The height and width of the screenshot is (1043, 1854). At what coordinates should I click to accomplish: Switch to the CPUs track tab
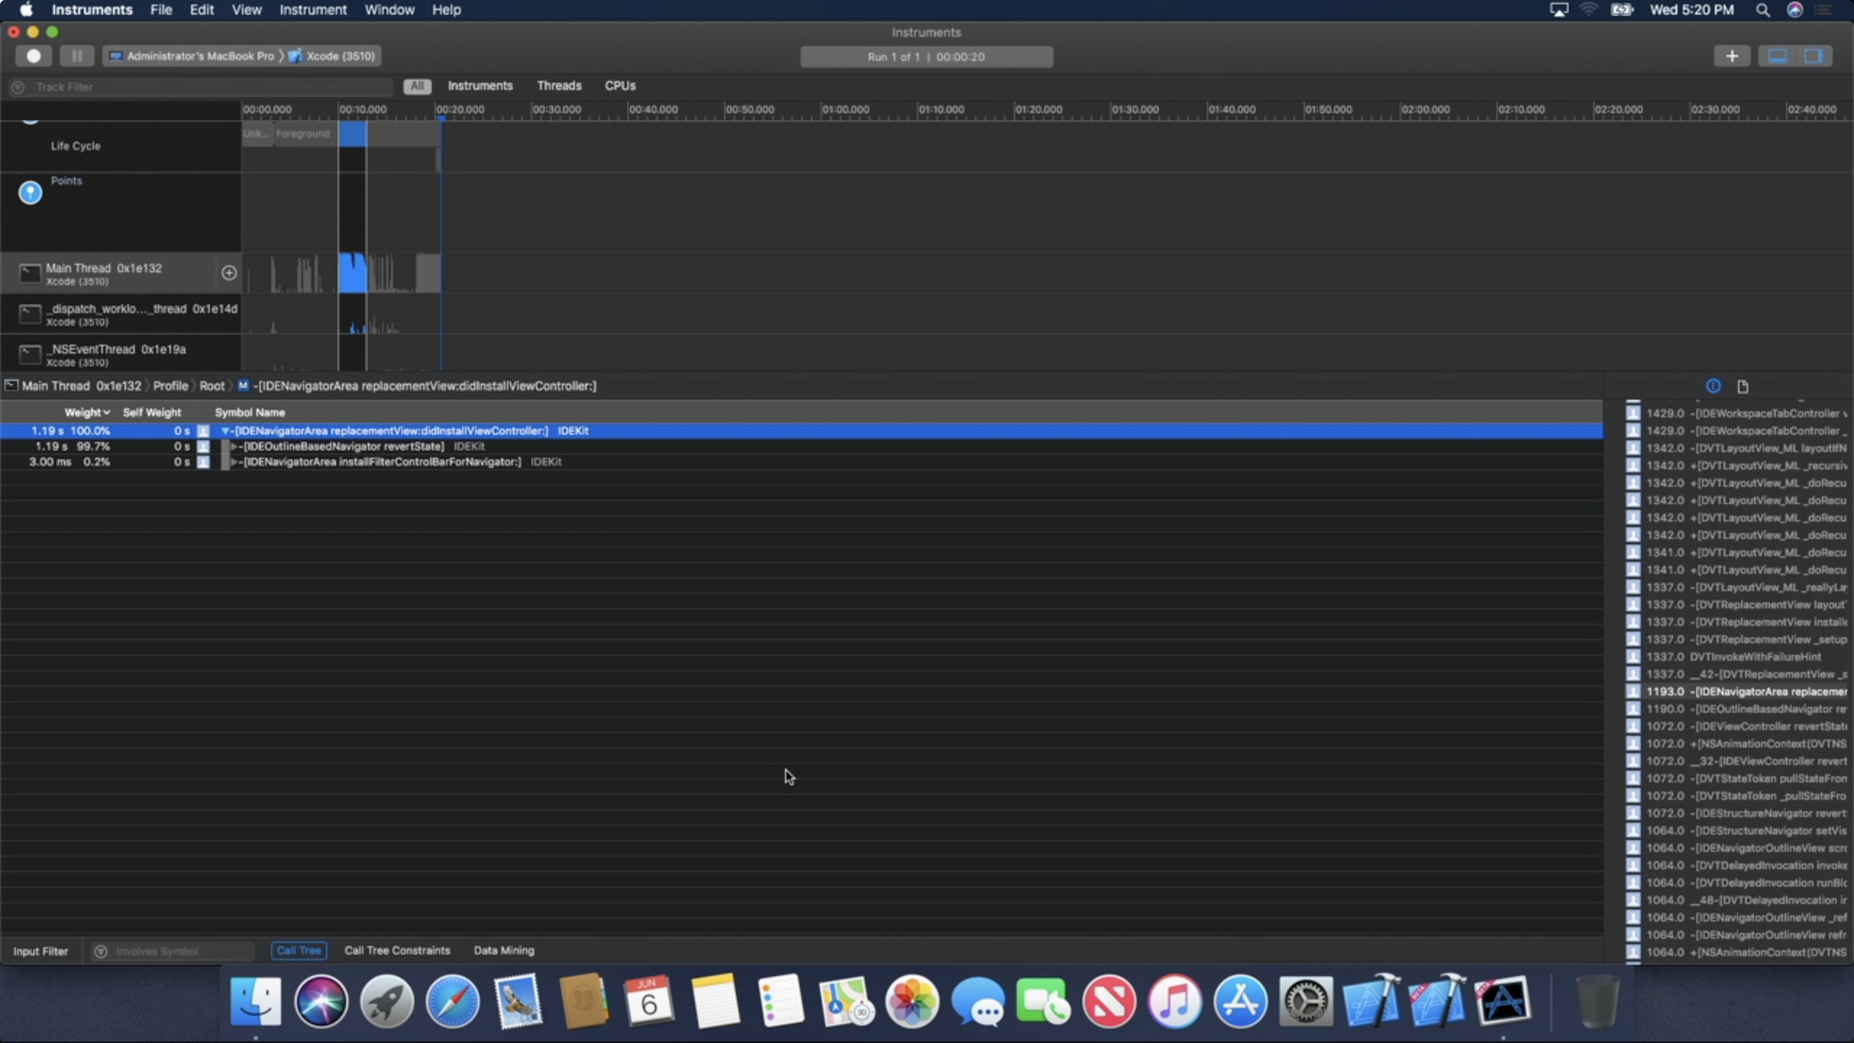(620, 85)
